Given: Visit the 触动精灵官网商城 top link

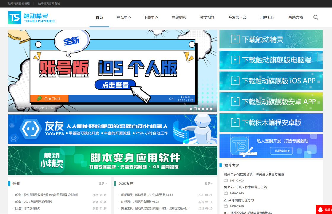Looking at the screenshot, I should 49,4.
